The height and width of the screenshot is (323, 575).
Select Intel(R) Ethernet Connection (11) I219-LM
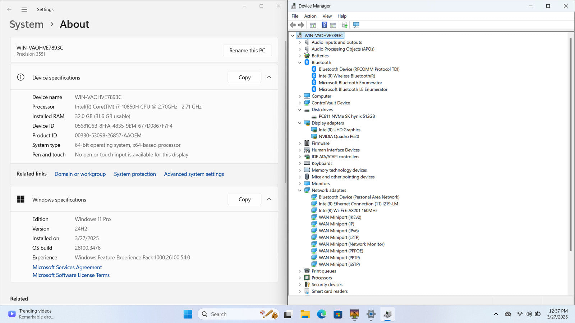click(x=358, y=203)
